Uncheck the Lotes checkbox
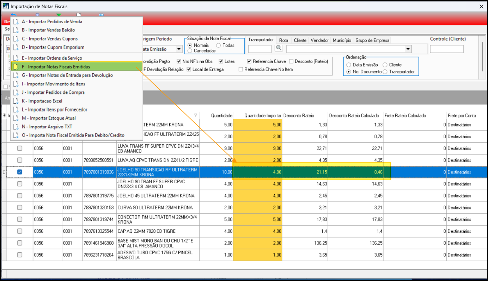The height and width of the screenshot is (281, 488). (x=221, y=61)
